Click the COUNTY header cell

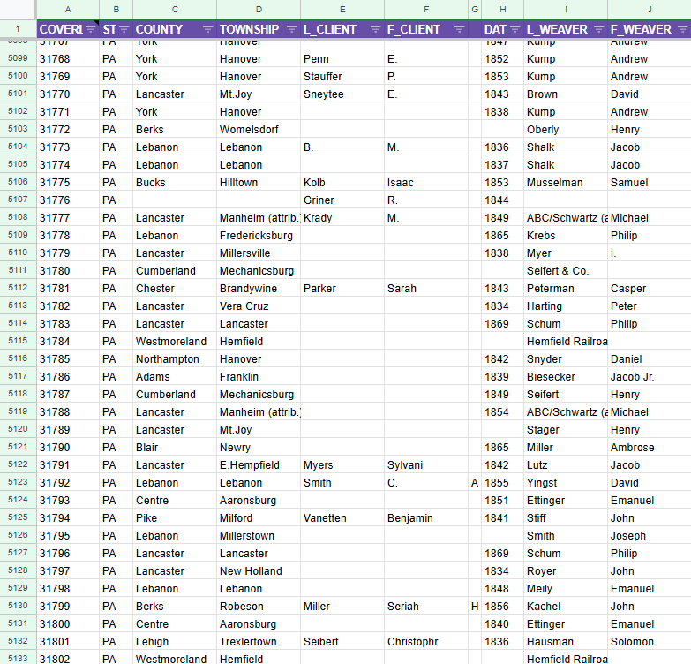pyautogui.click(x=175, y=29)
